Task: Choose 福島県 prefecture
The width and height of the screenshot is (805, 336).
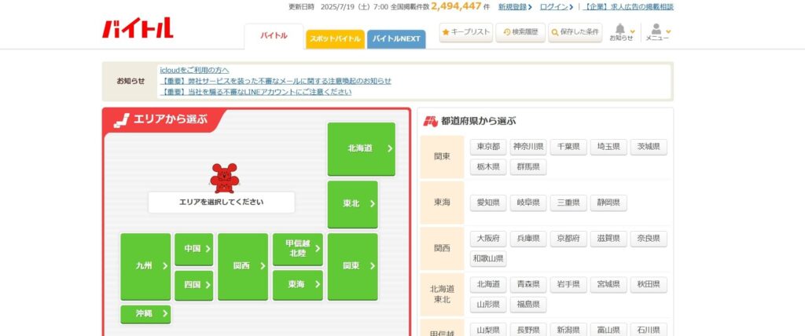Action: [x=528, y=304]
